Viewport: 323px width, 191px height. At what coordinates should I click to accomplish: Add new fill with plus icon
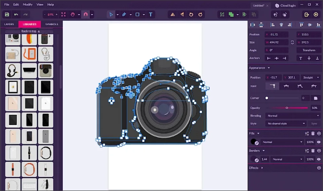pyautogui.click(x=319, y=133)
